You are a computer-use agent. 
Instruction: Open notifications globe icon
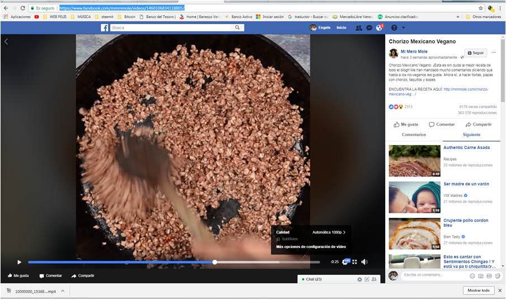tap(379, 27)
